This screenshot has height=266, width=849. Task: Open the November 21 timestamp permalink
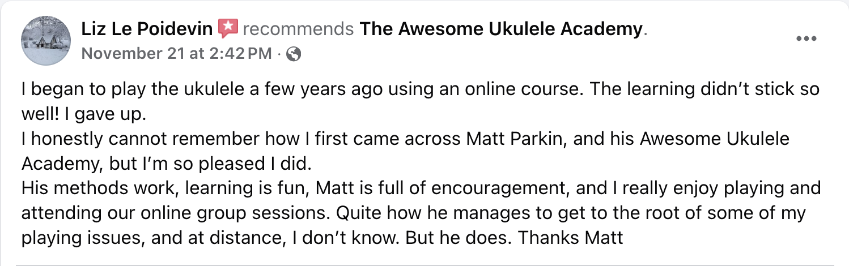[x=177, y=54]
